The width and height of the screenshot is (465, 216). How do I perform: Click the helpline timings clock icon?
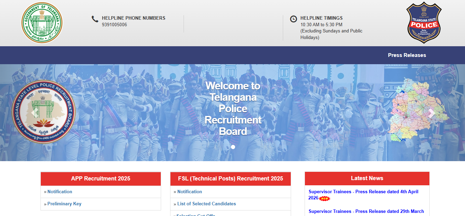click(293, 19)
